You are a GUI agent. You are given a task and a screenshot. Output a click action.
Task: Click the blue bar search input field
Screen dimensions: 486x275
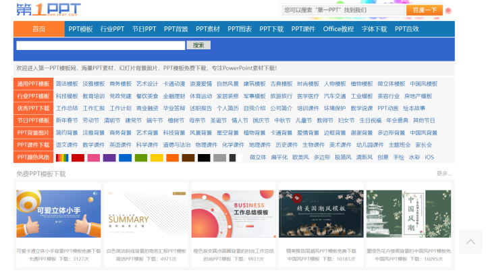click(x=101, y=45)
